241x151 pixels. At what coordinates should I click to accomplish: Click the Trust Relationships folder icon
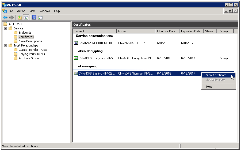click(10, 45)
